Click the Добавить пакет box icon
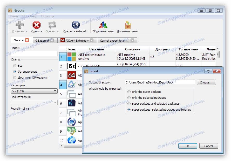The width and height of the screenshot is (231, 161). point(128,25)
